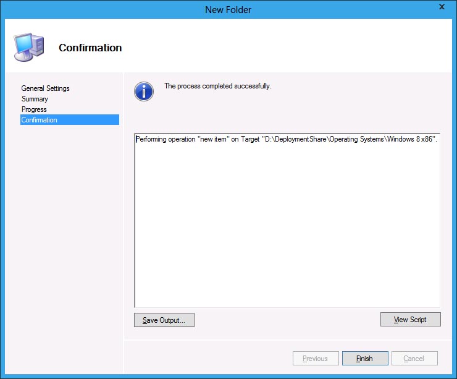Click the bold Confirmation page heading
Viewport: 457px width, 379px height.
click(90, 48)
